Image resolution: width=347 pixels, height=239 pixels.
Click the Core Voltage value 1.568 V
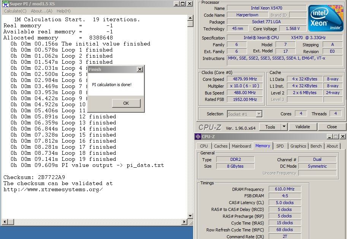coord(293,29)
